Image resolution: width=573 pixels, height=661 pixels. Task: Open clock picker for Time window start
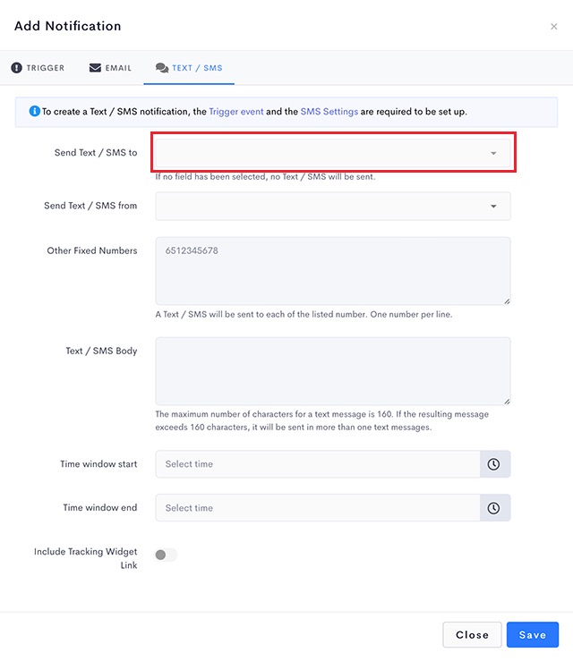pos(493,464)
